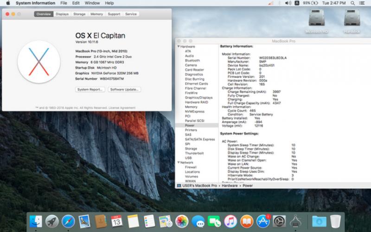Open Contacts book icon in Dock
Viewport: 371px width, 232px height.
pyautogui.click(x=101, y=221)
